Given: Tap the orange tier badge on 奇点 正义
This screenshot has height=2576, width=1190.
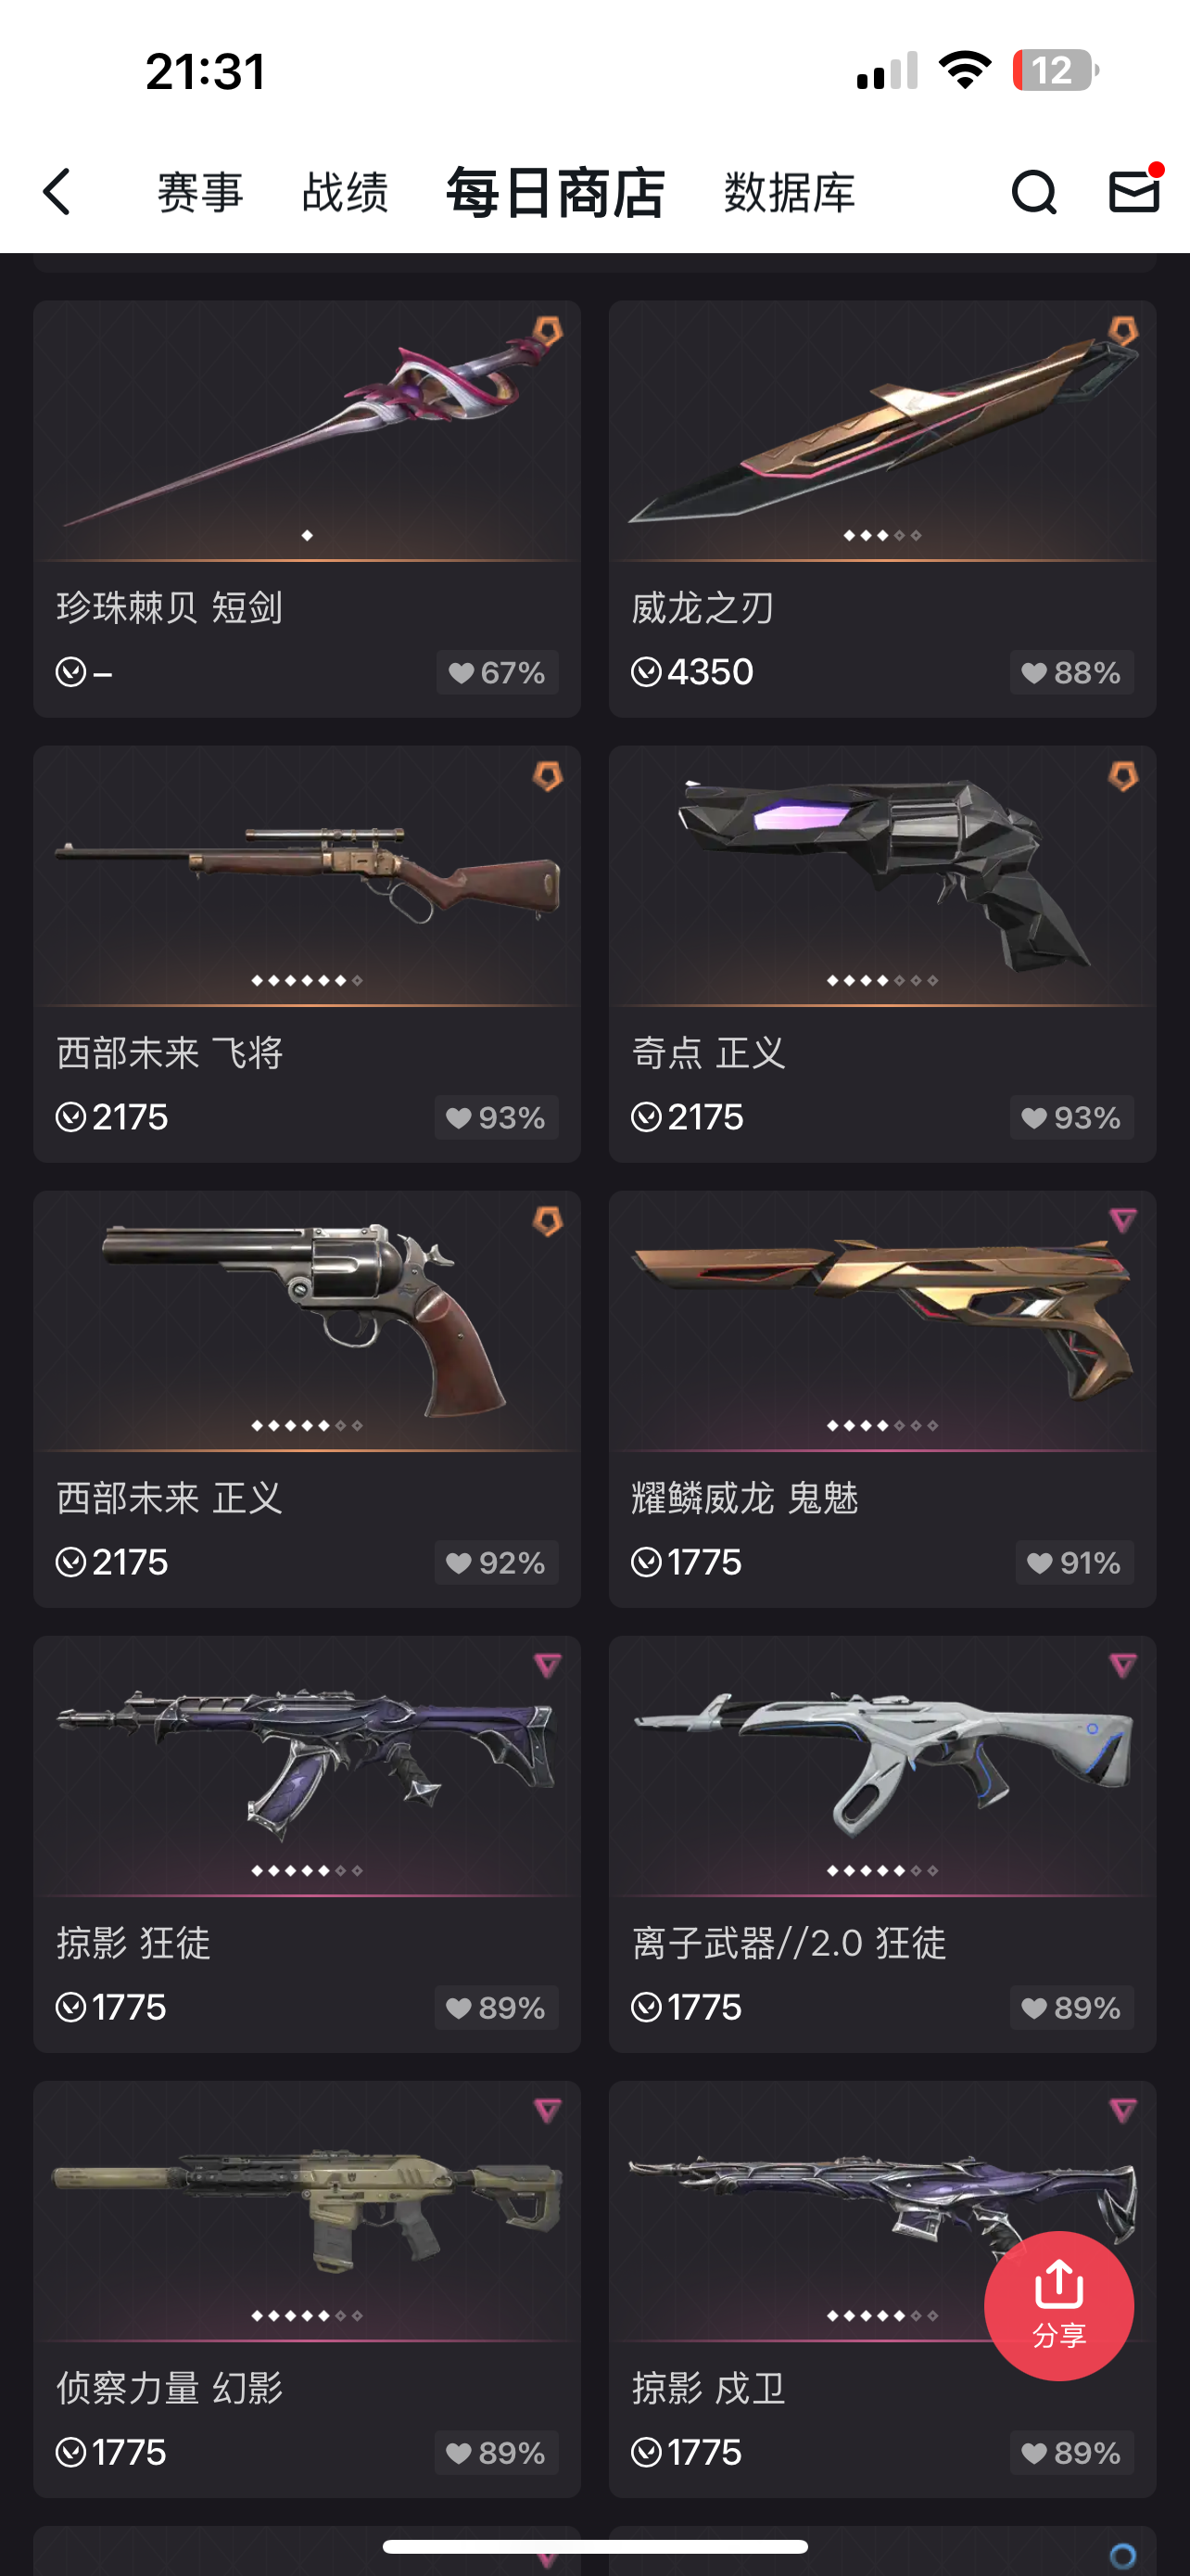Looking at the screenshot, I should [x=1122, y=776].
